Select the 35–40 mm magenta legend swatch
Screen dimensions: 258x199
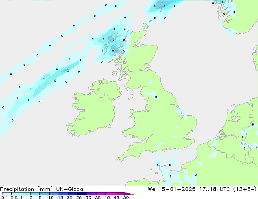[101, 194]
